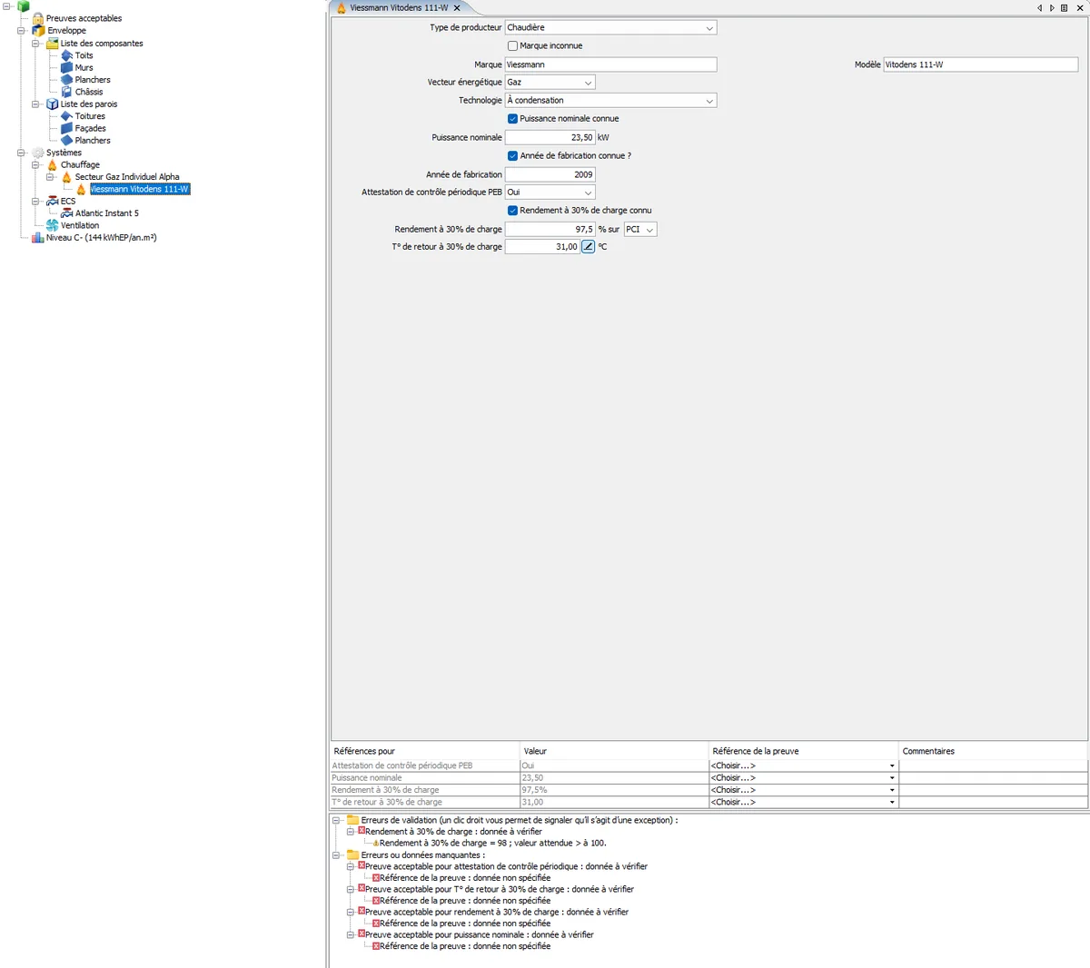Click the scroll tabs left arrow
This screenshot has width=1090, height=968.
1039,8
